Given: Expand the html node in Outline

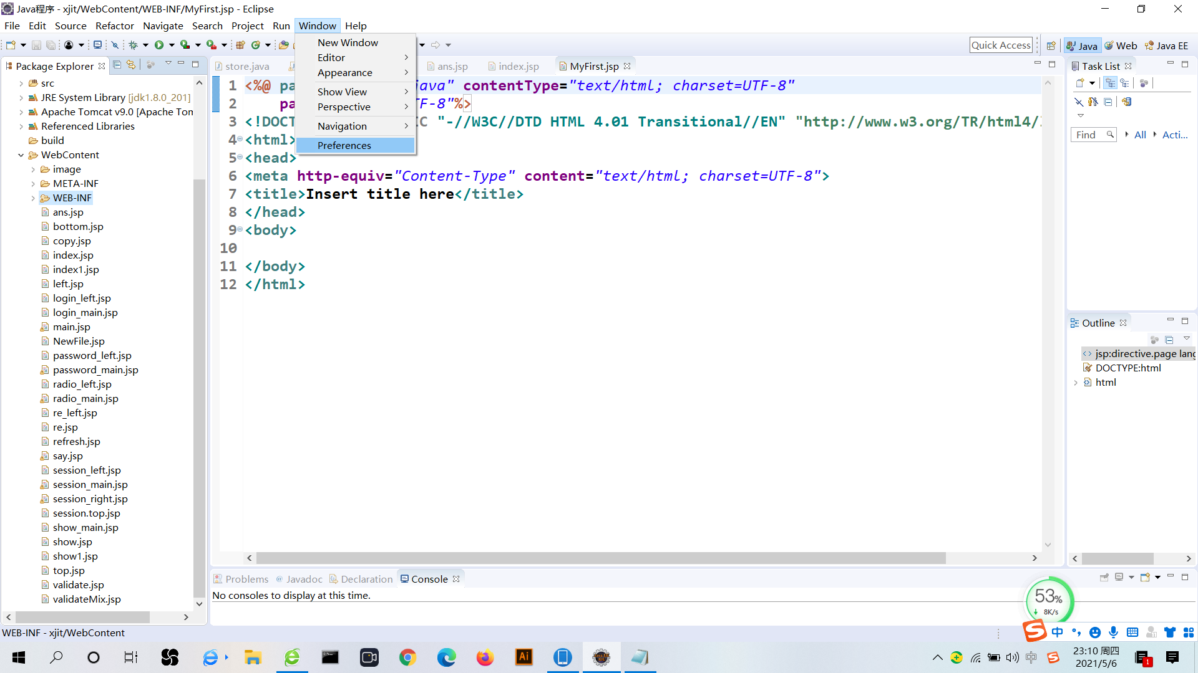Looking at the screenshot, I should pyautogui.click(x=1076, y=383).
